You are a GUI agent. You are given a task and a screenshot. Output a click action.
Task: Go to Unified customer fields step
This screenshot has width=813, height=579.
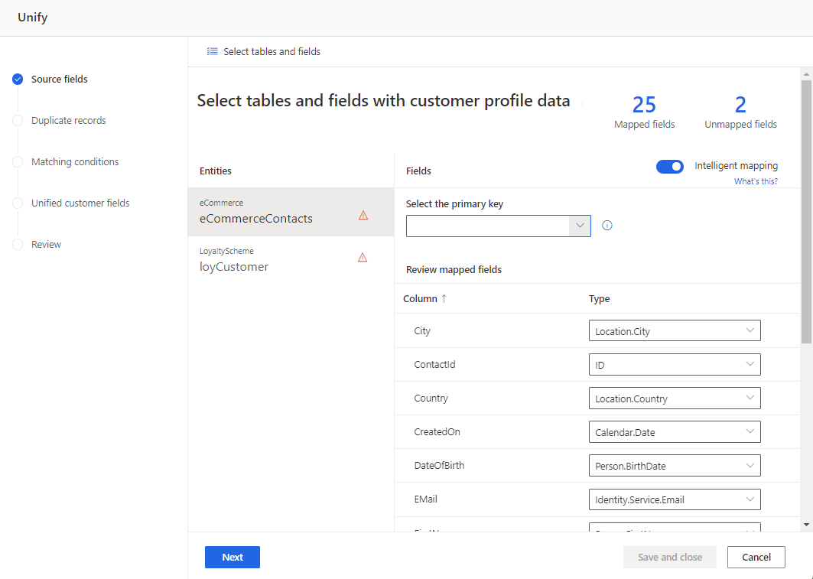pyautogui.click(x=80, y=203)
